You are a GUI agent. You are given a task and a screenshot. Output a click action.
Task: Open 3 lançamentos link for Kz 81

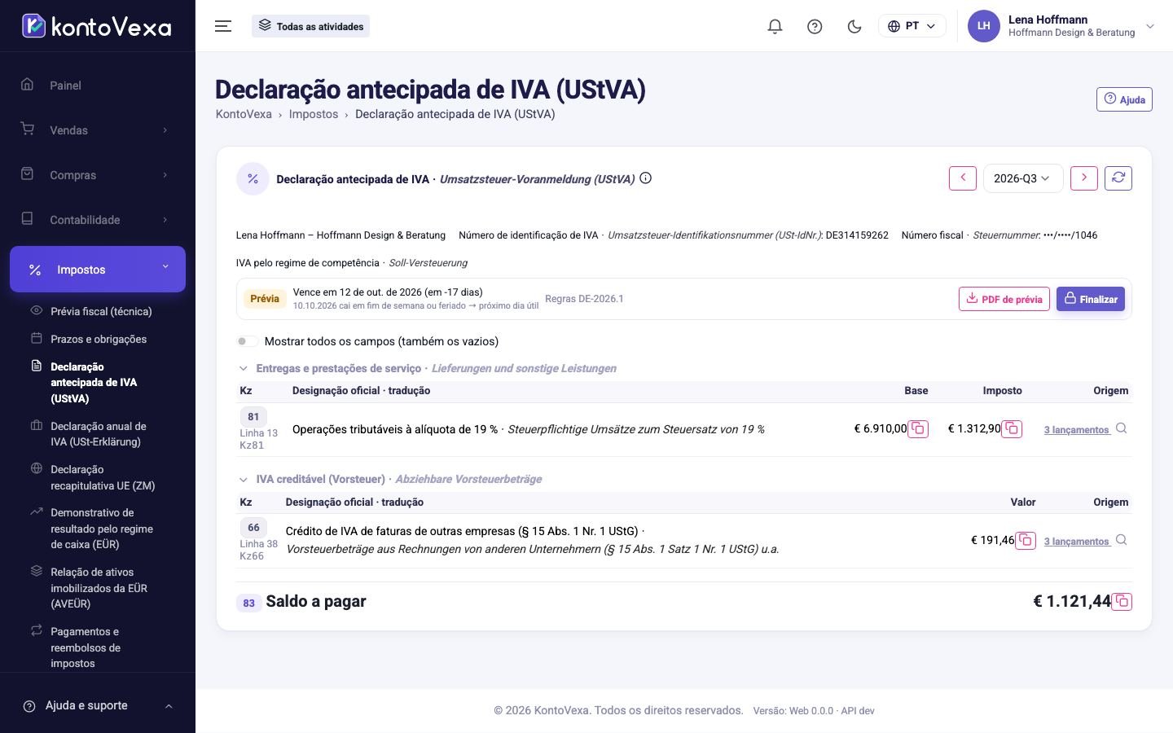1077,430
